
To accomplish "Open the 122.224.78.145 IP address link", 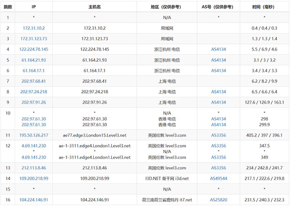I will click(x=34, y=49).
